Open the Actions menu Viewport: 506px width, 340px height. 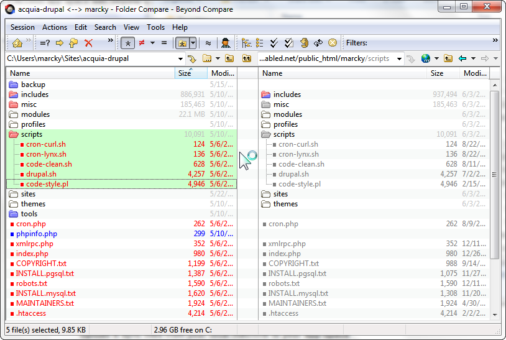(x=55, y=27)
